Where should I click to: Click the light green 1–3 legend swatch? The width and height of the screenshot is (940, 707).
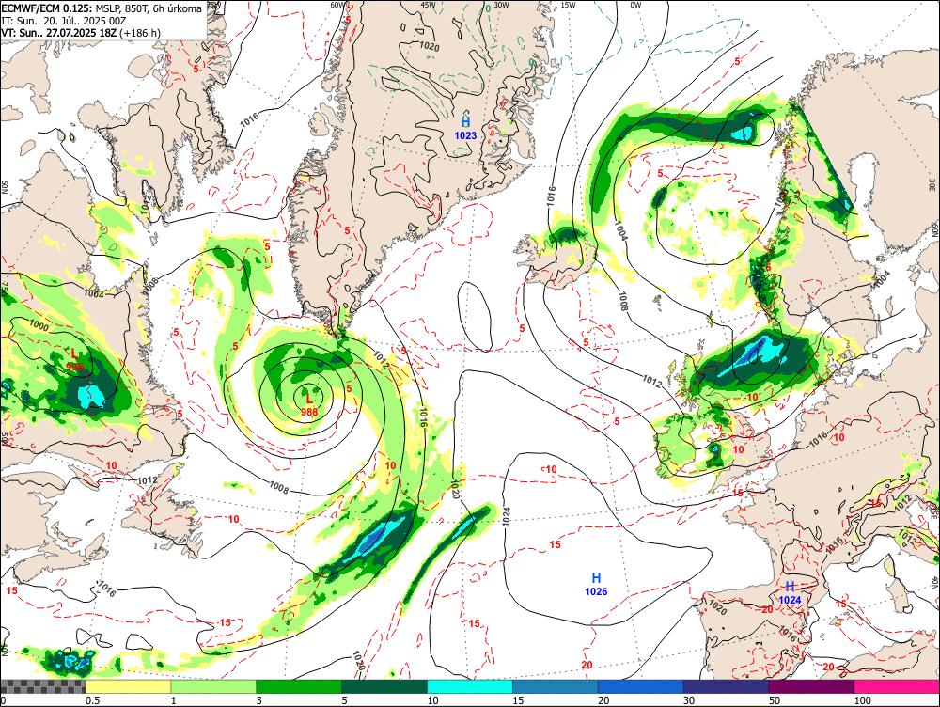point(213,687)
